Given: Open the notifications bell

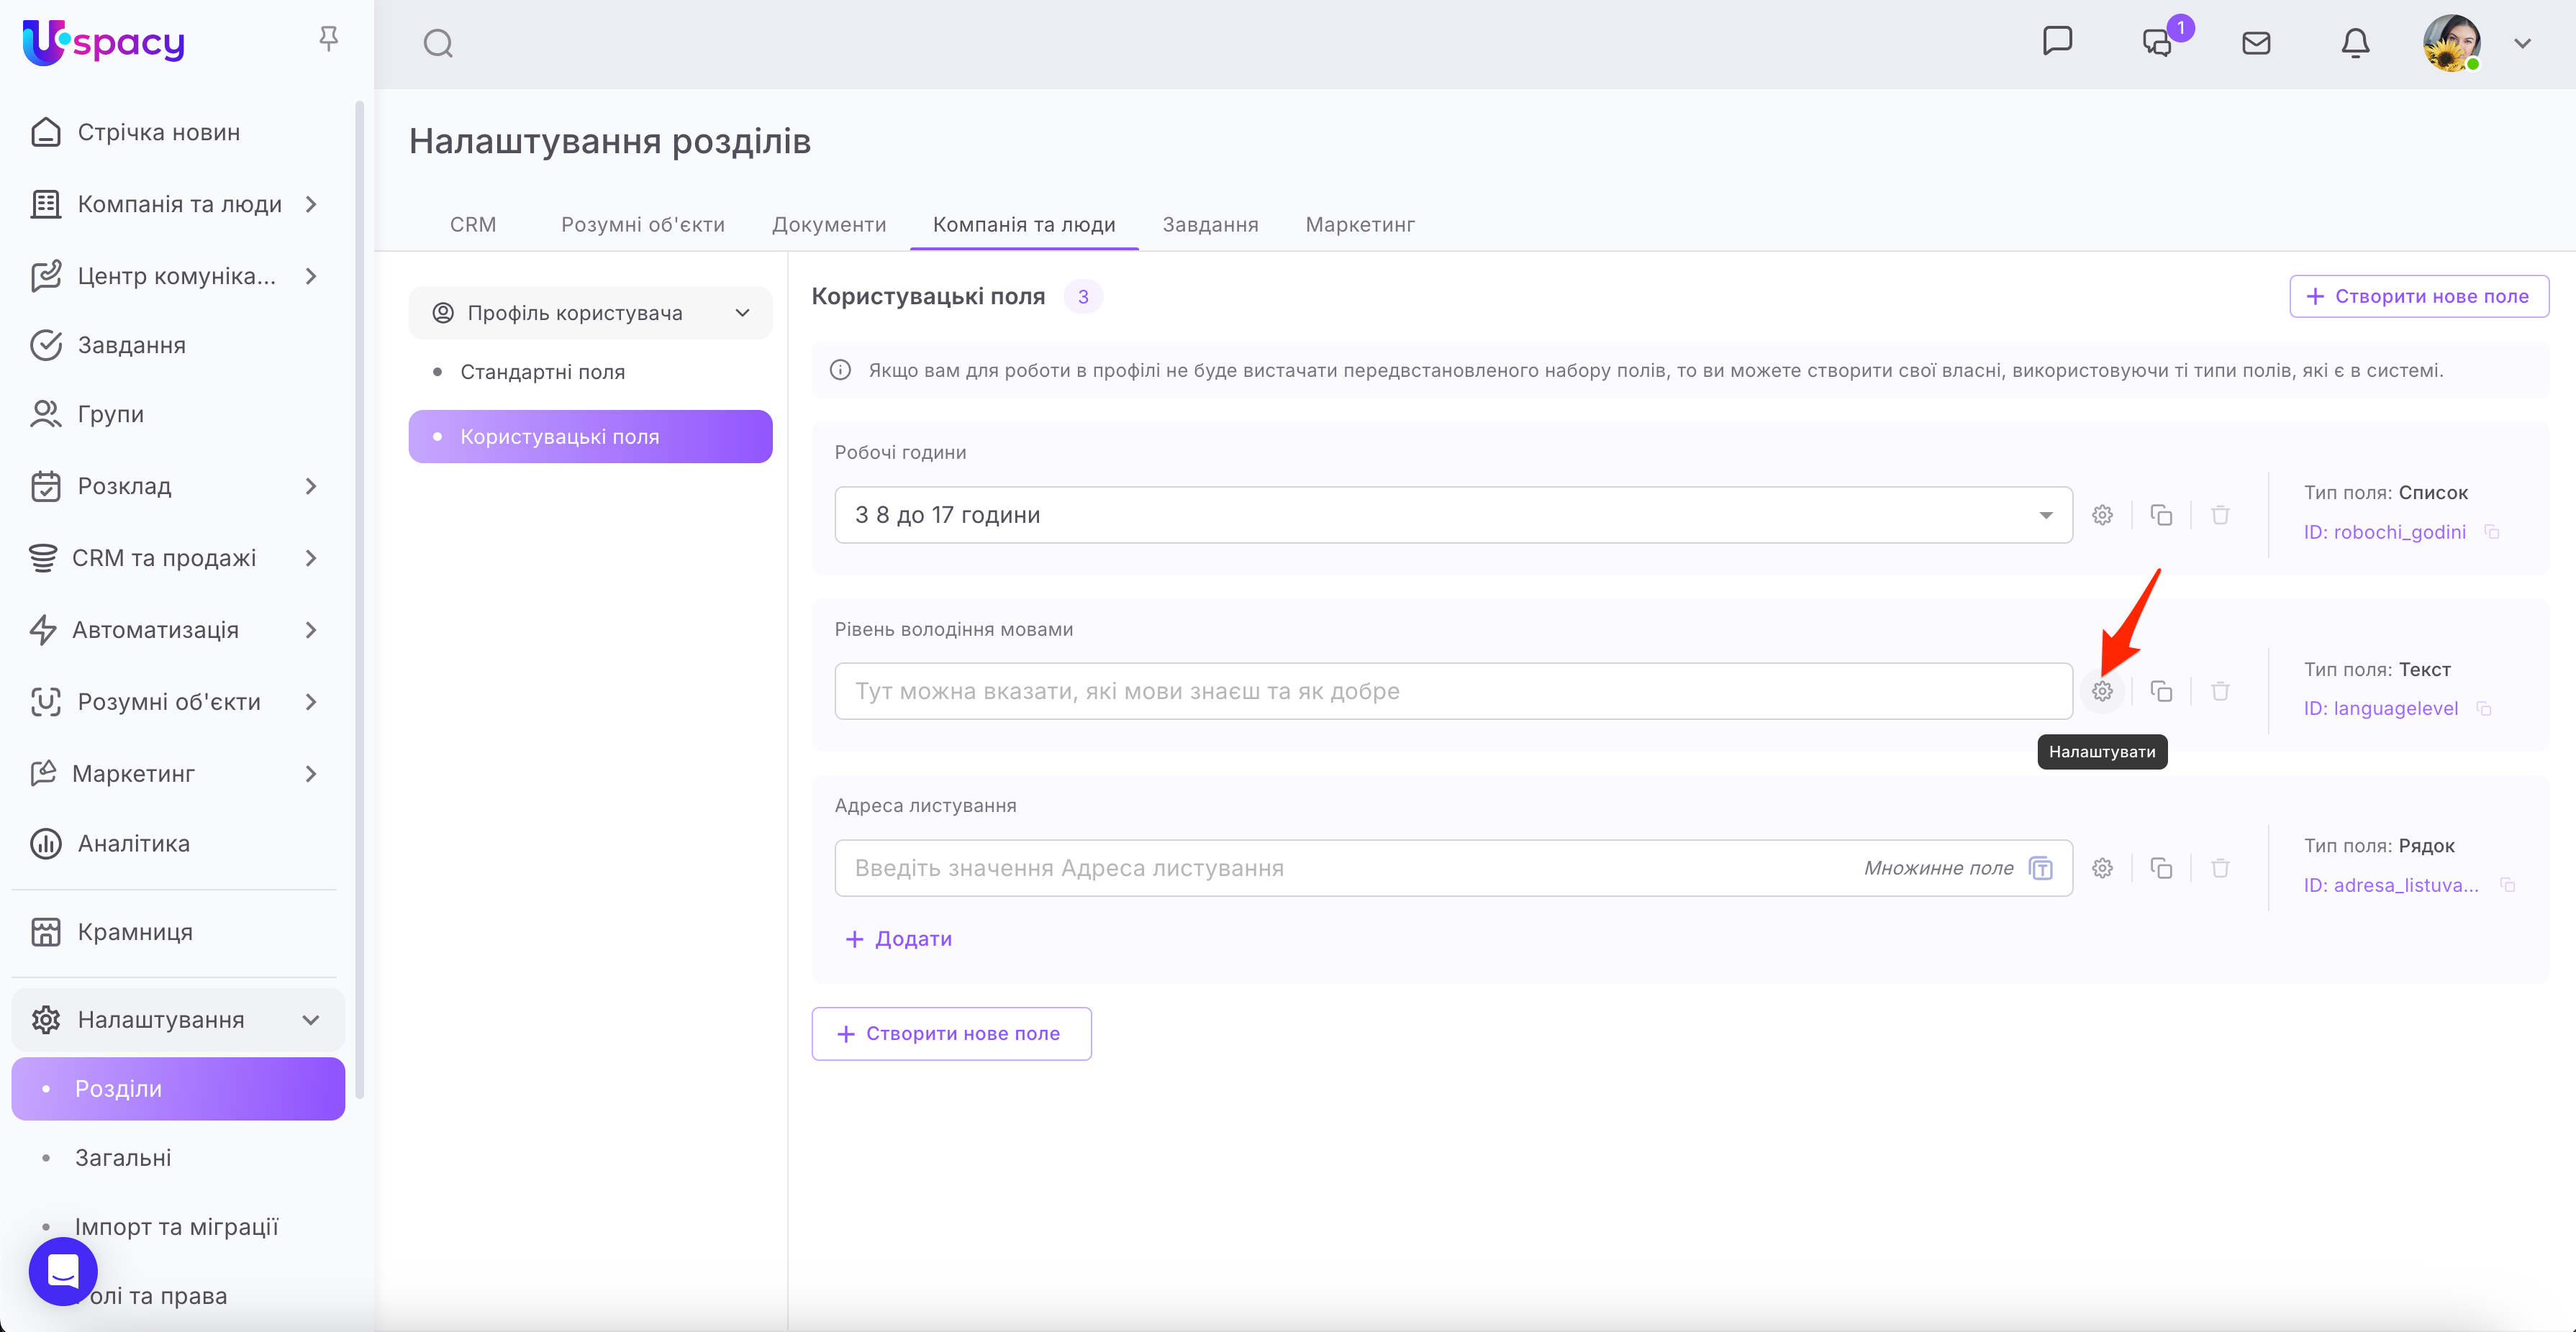Looking at the screenshot, I should (2355, 43).
